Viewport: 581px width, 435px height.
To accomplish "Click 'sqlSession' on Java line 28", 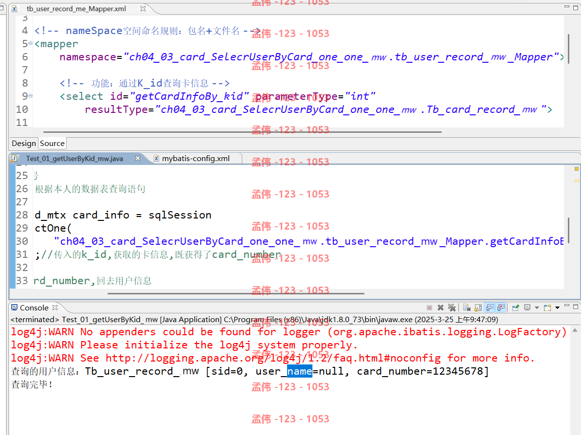I will (180, 215).
